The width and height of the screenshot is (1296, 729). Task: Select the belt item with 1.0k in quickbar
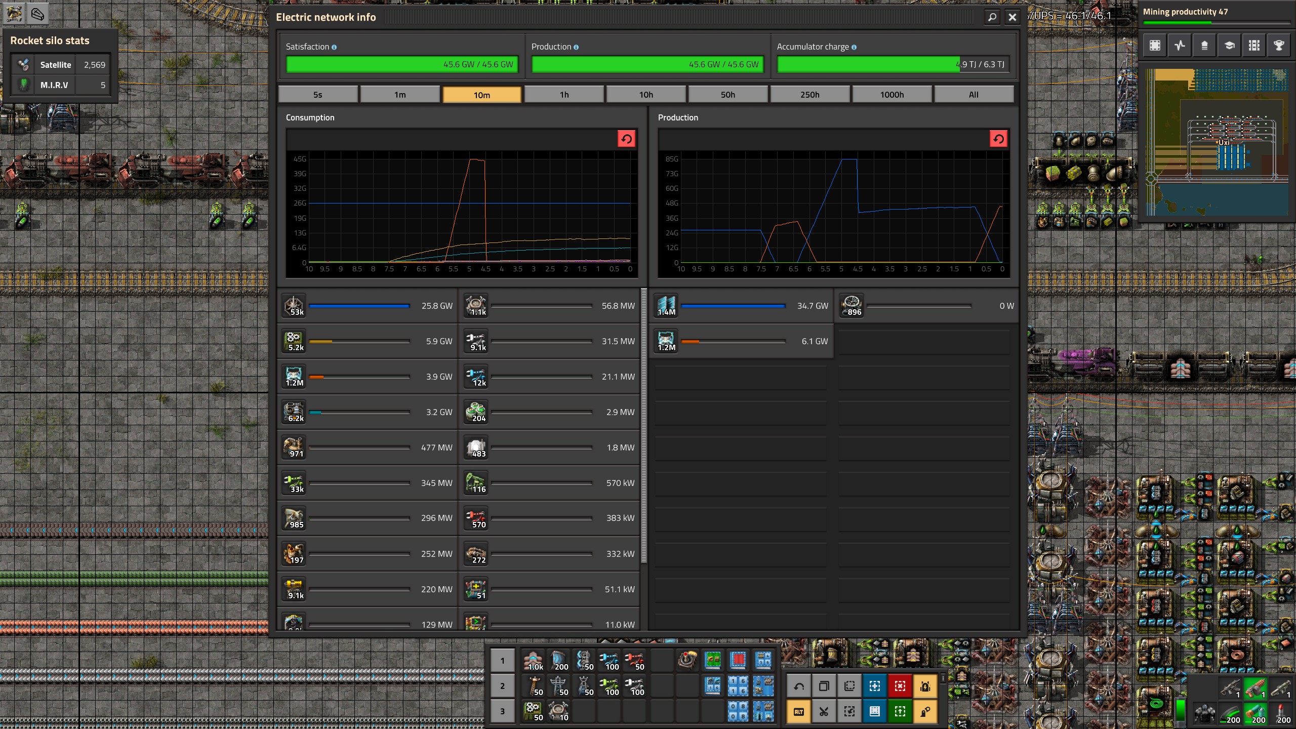[534, 660]
